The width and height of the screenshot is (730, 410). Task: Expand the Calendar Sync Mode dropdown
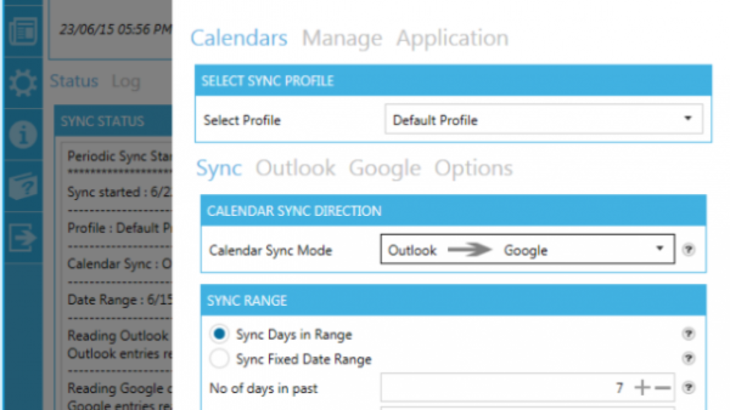[527, 250]
